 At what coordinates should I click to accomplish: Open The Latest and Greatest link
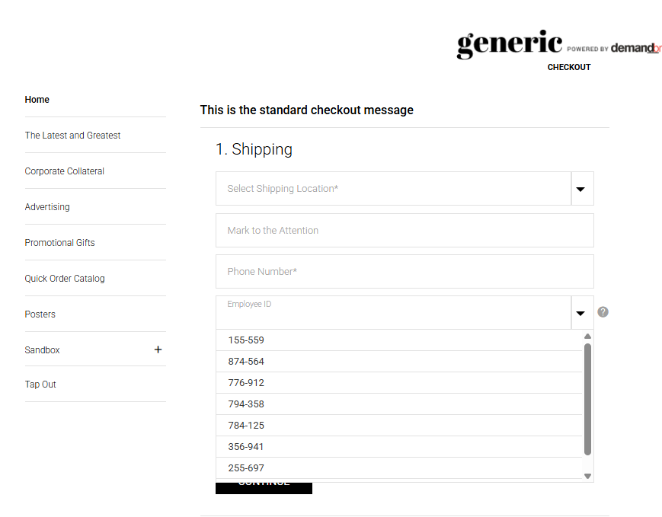(72, 136)
